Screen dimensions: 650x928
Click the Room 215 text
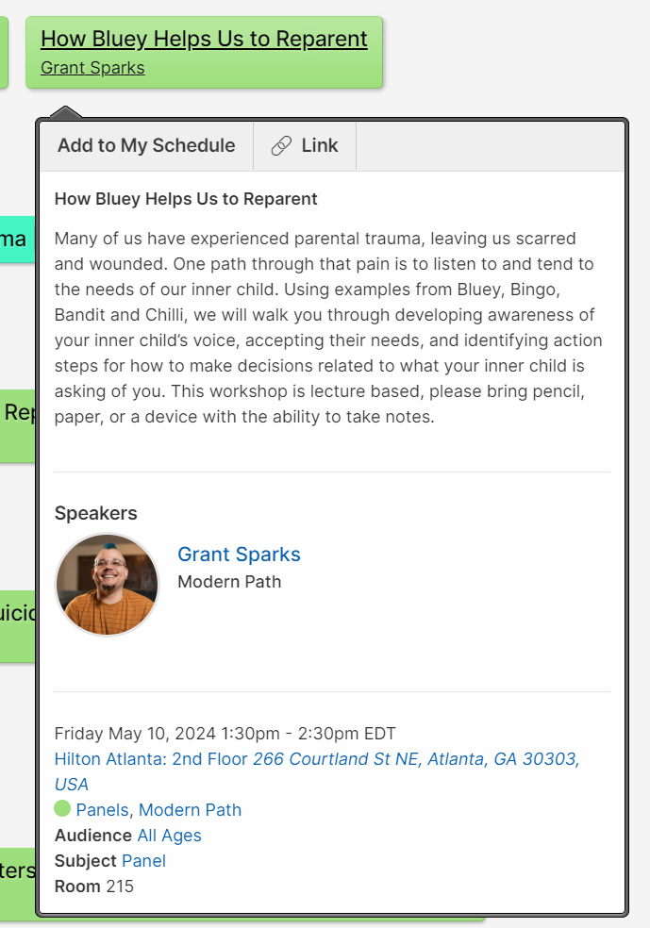(94, 887)
